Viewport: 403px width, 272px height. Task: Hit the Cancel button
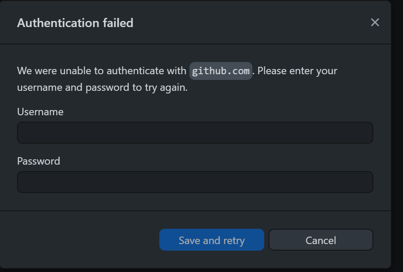[x=320, y=240]
